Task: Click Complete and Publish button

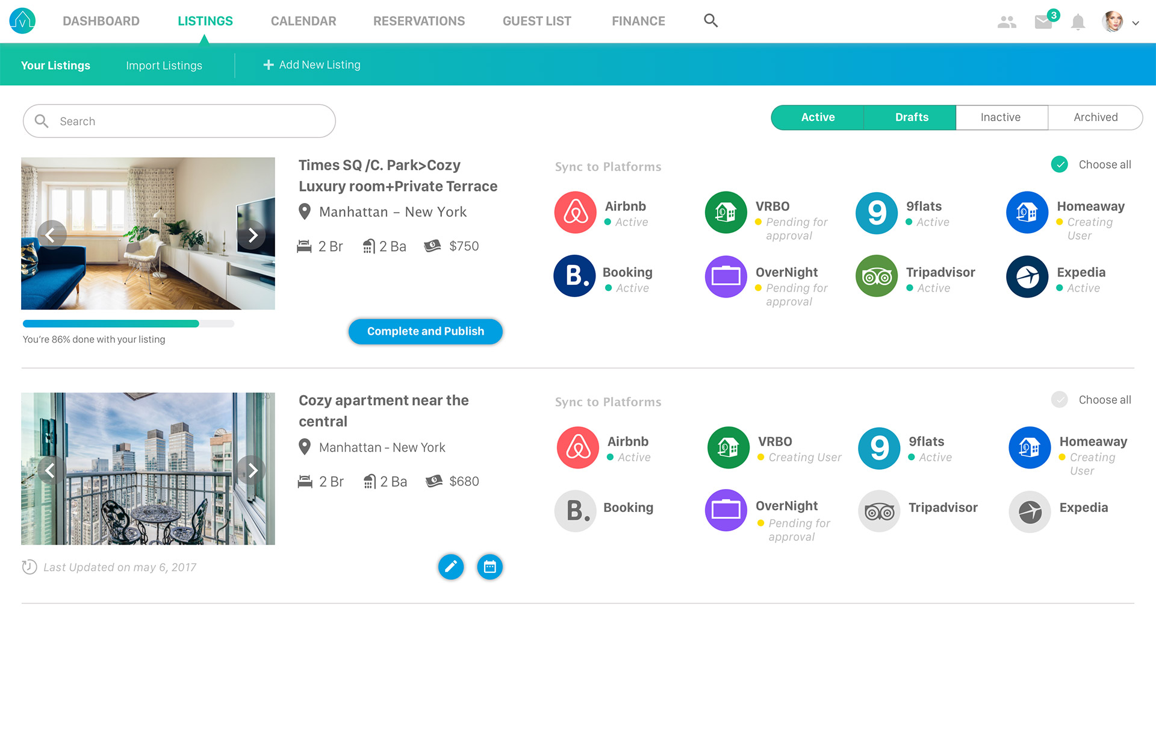Action: click(425, 331)
